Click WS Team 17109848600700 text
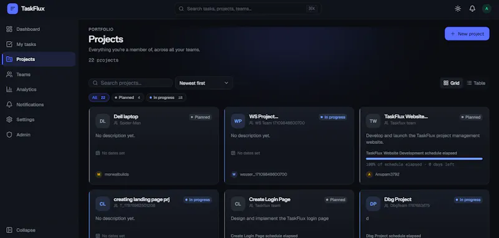The image size is (499, 238). click(x=279, y=123)
